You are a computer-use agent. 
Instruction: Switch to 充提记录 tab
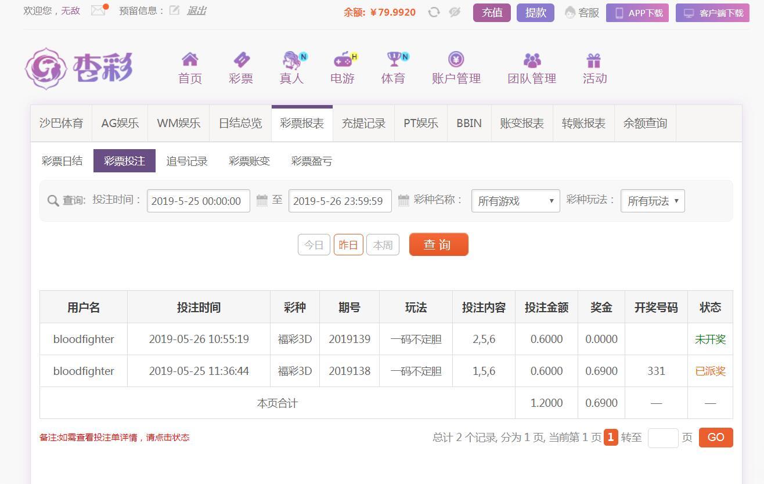(363, 123)
